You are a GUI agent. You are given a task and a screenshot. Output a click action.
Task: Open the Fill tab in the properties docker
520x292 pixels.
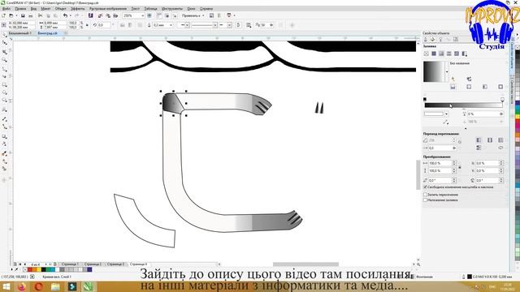(433, 39)
